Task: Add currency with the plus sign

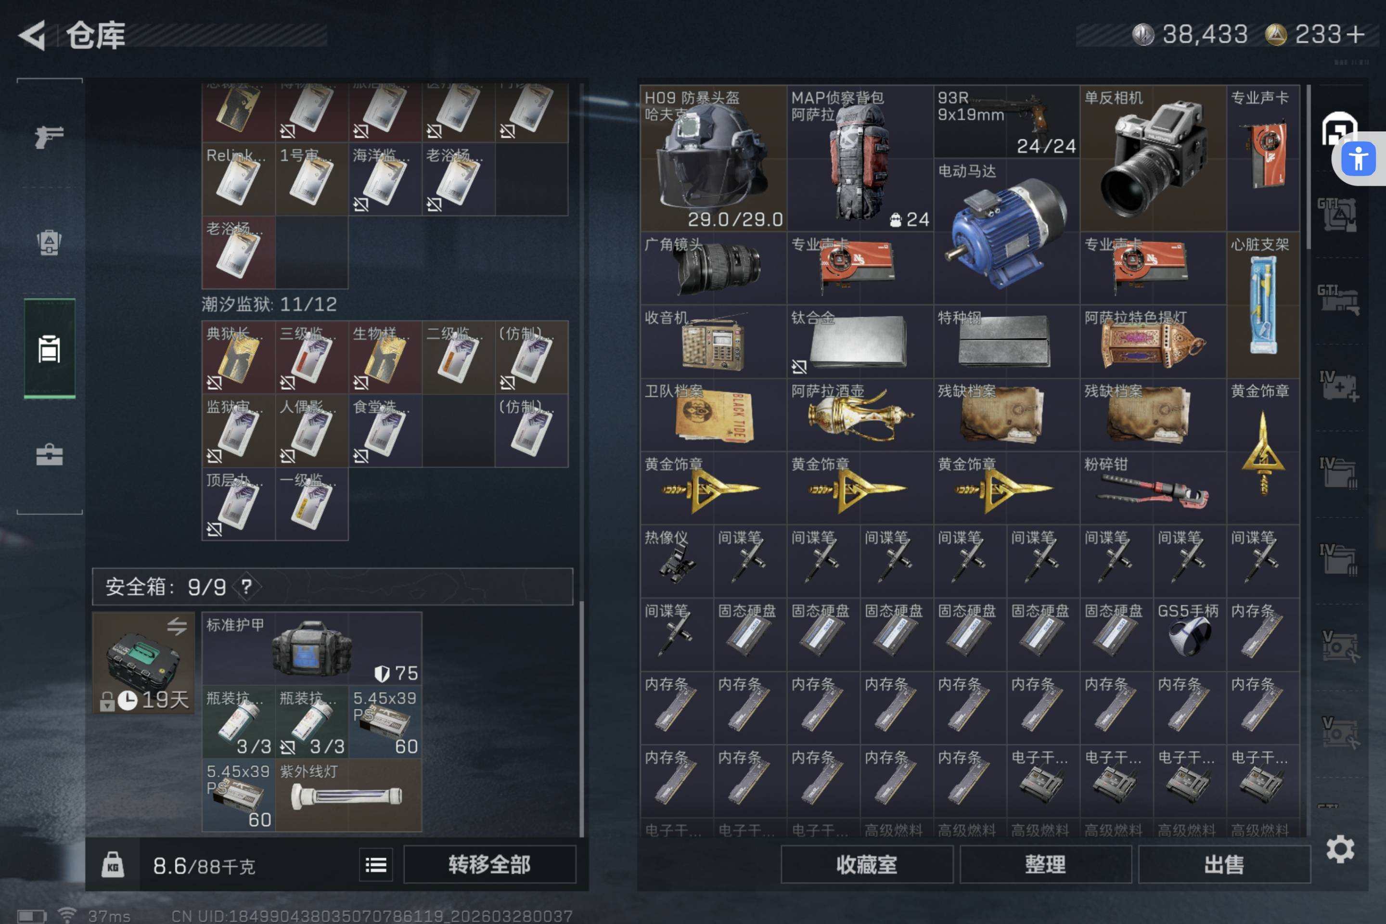Action: point(1355,34)
